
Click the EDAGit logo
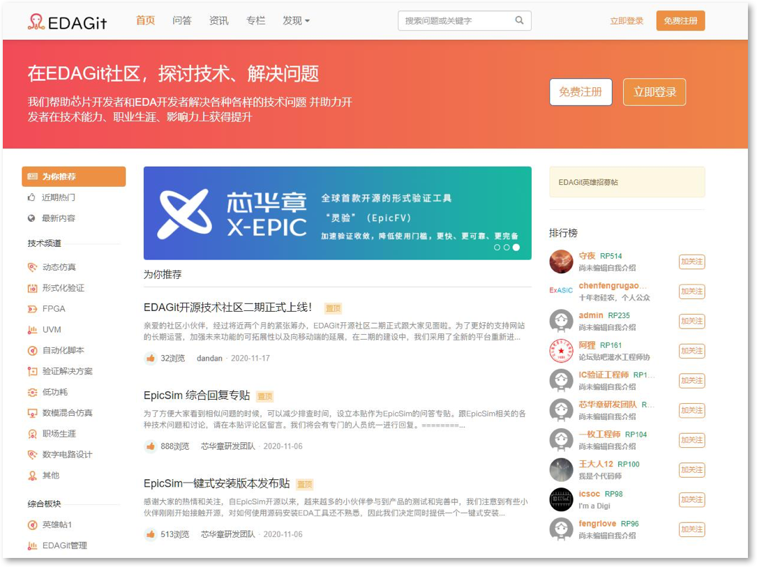pyautogui.click(x=67, y=22)
